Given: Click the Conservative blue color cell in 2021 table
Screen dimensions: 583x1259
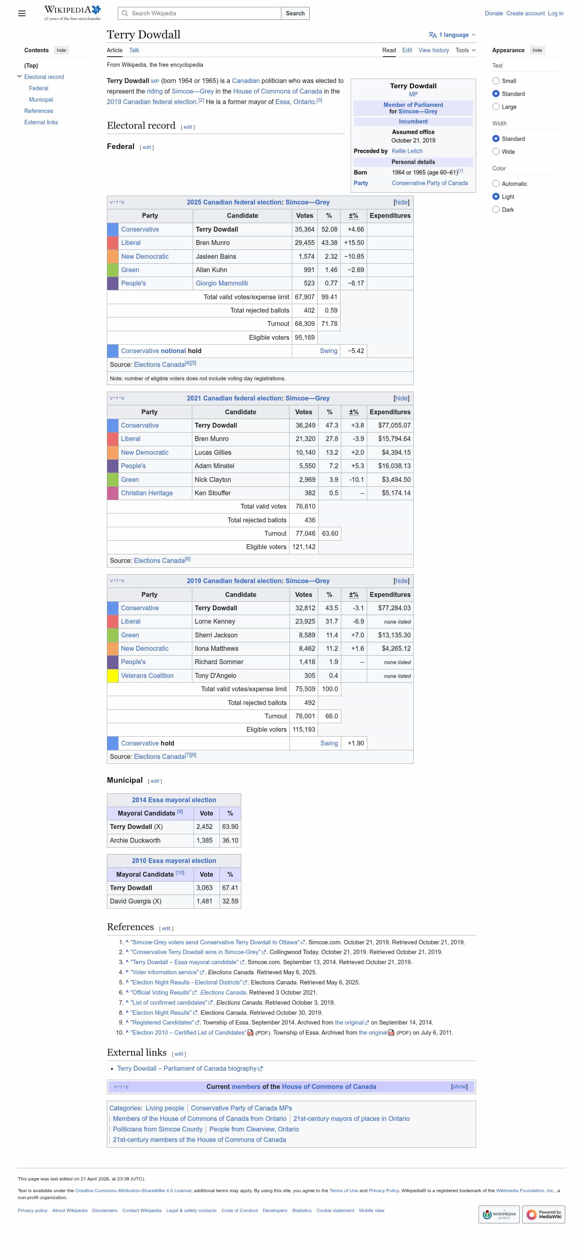Looking at the screenshot, I should tap(113, 425).
